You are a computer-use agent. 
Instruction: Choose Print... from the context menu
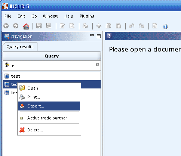(49, 97)
